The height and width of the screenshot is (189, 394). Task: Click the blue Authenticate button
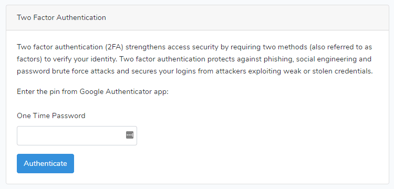pyautogui.click(x=46, y=163)
